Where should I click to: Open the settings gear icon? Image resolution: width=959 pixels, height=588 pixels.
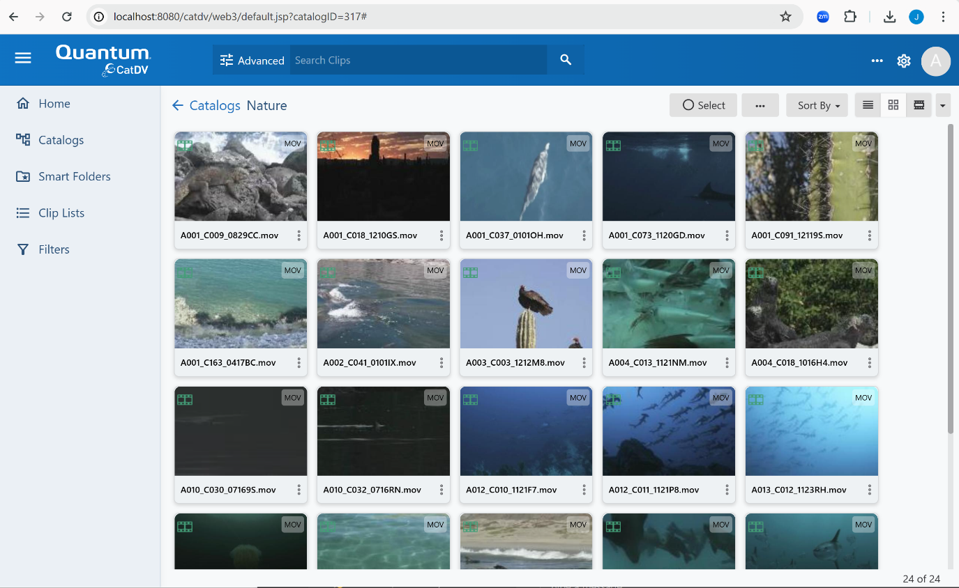point(904,61)
